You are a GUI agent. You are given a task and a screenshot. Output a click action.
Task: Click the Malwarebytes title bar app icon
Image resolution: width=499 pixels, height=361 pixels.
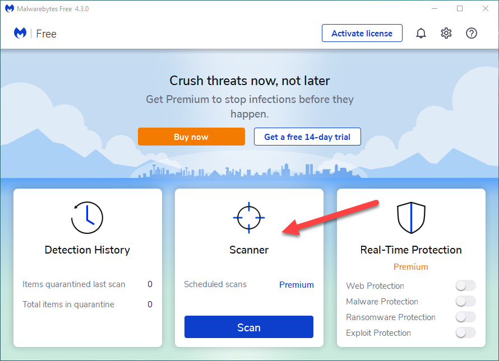point(10,8)
